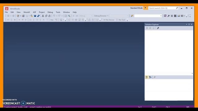The width and height of the screenshot is (198, 111).
Task: Click the No Tool button
Action: (121, 20)
